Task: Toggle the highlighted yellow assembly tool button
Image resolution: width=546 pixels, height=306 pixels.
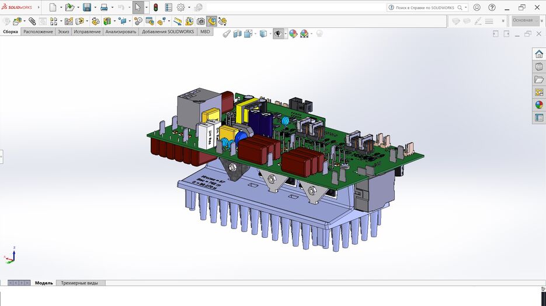Action: point(212,21)
